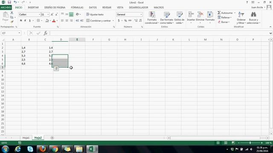The width and height of the screenshot is (273, 153).
Task: Select column E header
Action: click(x=77, y=40)
